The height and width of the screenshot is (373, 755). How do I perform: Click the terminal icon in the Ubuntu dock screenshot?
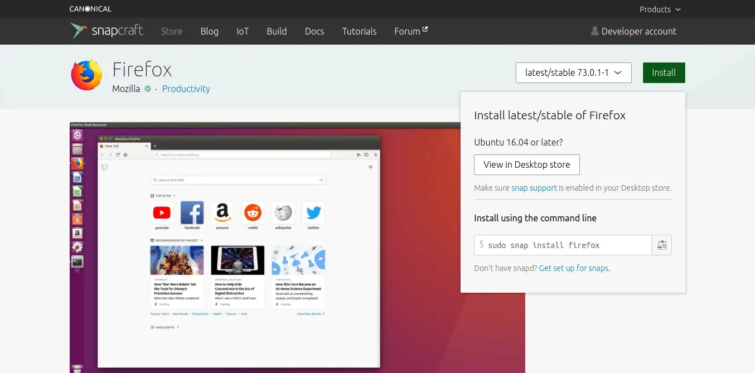[78, 261]
